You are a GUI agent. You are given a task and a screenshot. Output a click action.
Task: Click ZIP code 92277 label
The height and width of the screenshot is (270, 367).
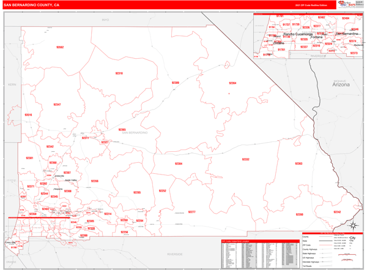[x=191, y=212]
